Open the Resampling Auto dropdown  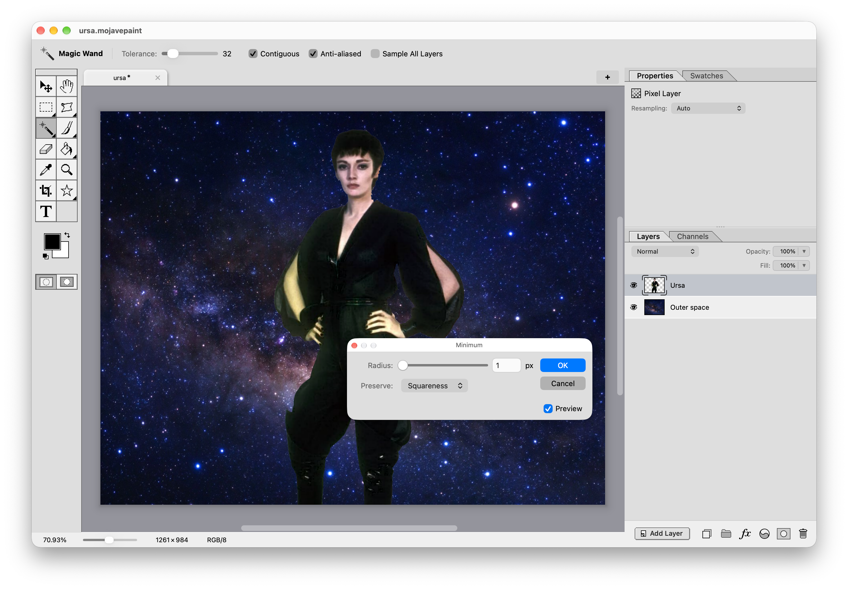708,108
